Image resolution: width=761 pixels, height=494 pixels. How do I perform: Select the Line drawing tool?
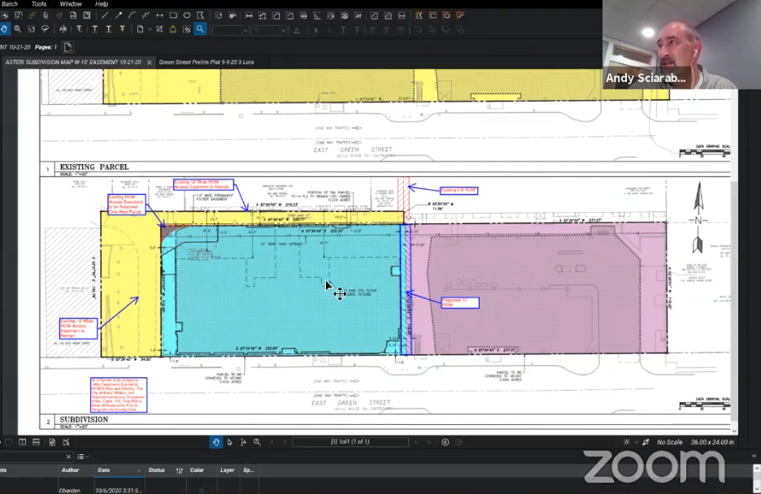[x=103, y=15]
